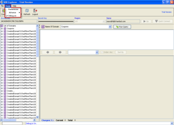The height and width of the screenshot is (125, 174).
Task: Expand the first CreatedDomainToTestMoreThen100 node below Coupons
Action: pyautogui.click(x=2, y=31)
